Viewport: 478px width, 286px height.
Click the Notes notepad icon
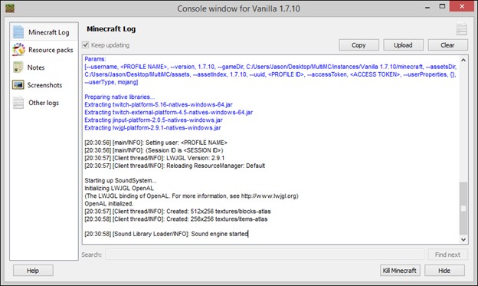click(x=18, y=67)
